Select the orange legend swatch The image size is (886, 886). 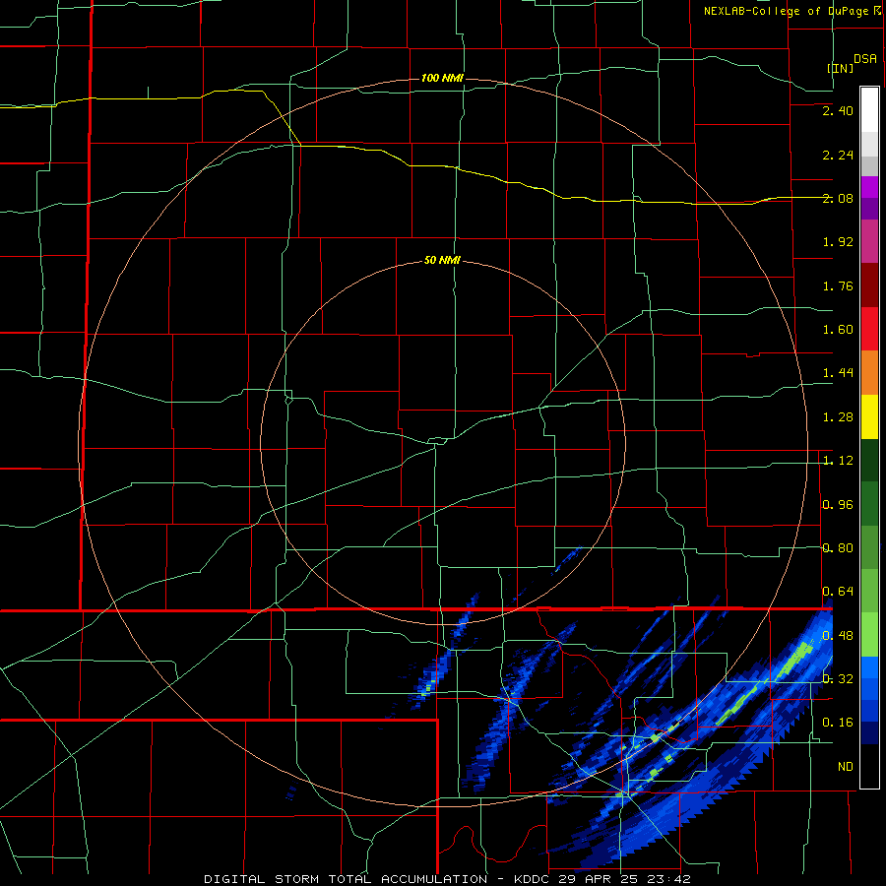(x=869, y=373)
